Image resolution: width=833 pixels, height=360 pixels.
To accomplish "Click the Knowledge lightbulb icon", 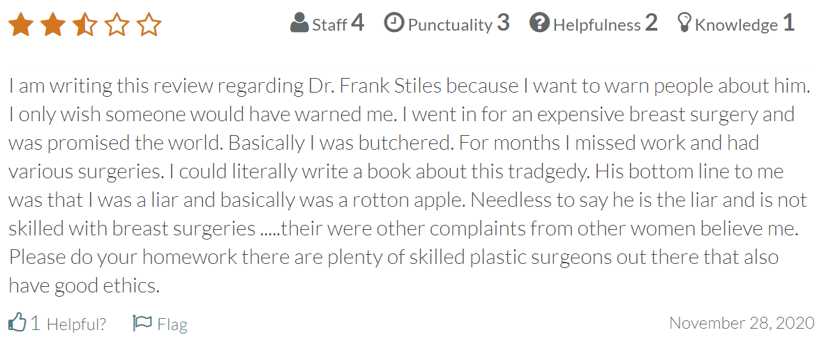I will [x=684, y=24].
